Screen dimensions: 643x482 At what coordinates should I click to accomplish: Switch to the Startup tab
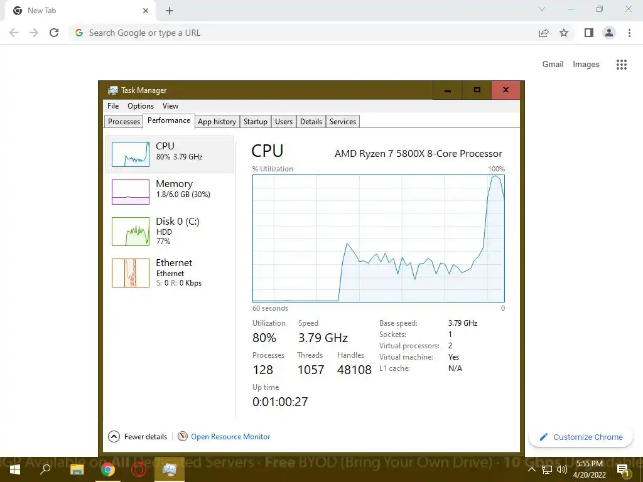[256, 122]
